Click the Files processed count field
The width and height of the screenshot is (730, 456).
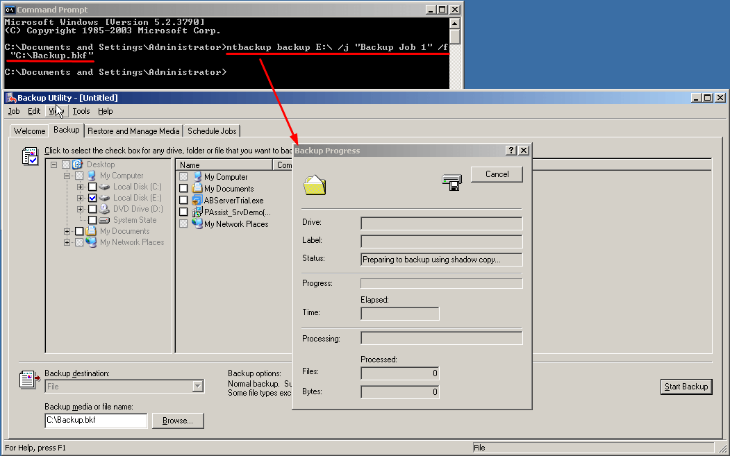(400, 373)
